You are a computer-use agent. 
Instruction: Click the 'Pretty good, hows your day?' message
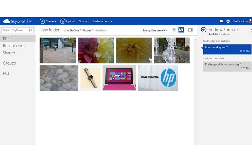click(227, 66)
